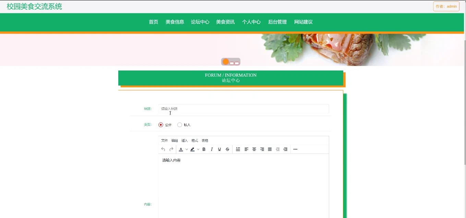This screenshot has height=218, width=466.
Task: Open more toolbar options (three dots)
Action: (295, 149)
